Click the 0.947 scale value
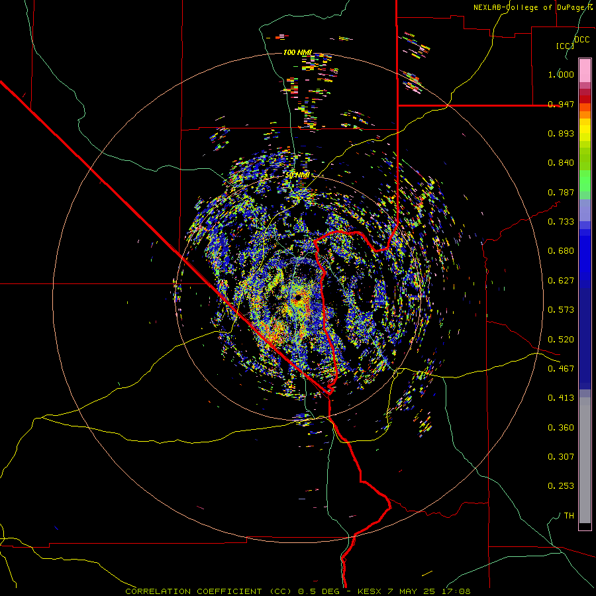This screenshot has height=596, width=596. 561,104
